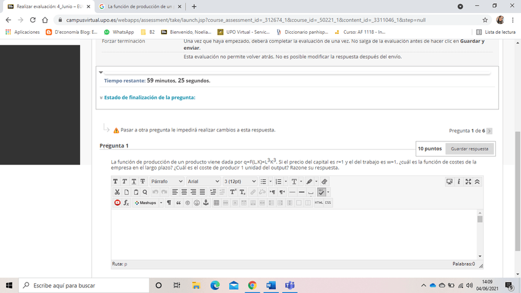Click the remove formatting eraser icon
The height and width of the screenshot is (293, 521).
click(324, 182)
